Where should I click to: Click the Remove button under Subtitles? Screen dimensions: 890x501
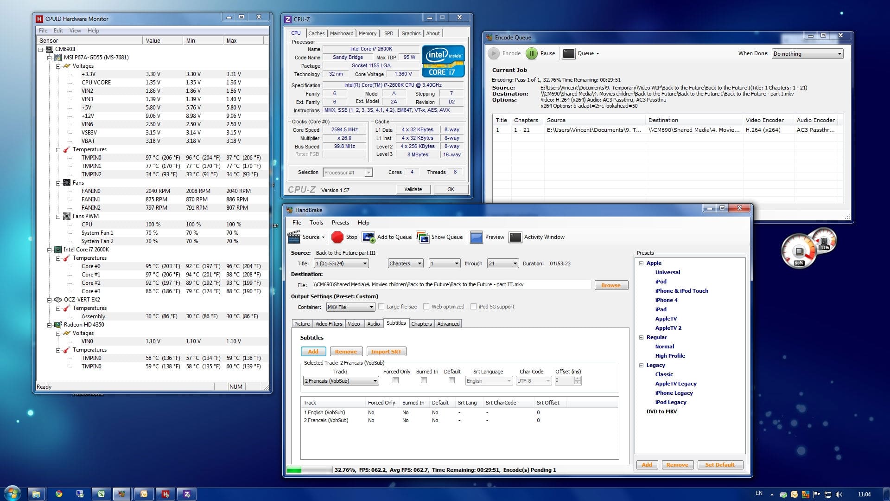pos(346,352)
